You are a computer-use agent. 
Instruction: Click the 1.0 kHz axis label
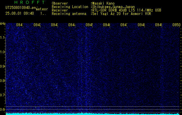pyautogui.click(x=3, y=52)
